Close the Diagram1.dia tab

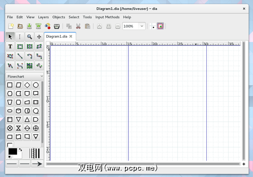[71, 36]
